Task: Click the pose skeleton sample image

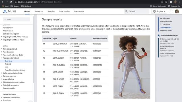Action: (x=132, y=67)
